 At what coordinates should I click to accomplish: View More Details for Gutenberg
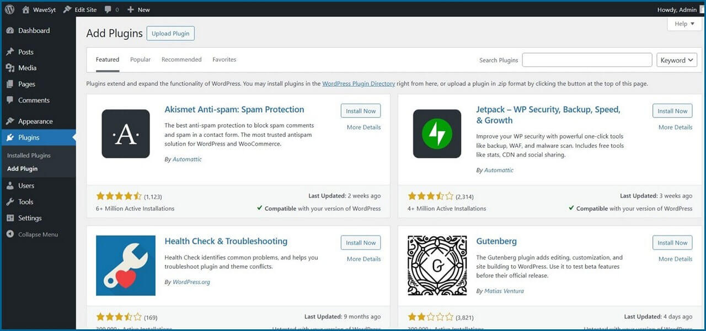(x=675, y=259)
